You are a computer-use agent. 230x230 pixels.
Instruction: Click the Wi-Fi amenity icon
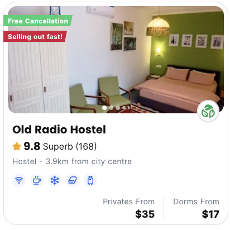click(x=19, y=180)
